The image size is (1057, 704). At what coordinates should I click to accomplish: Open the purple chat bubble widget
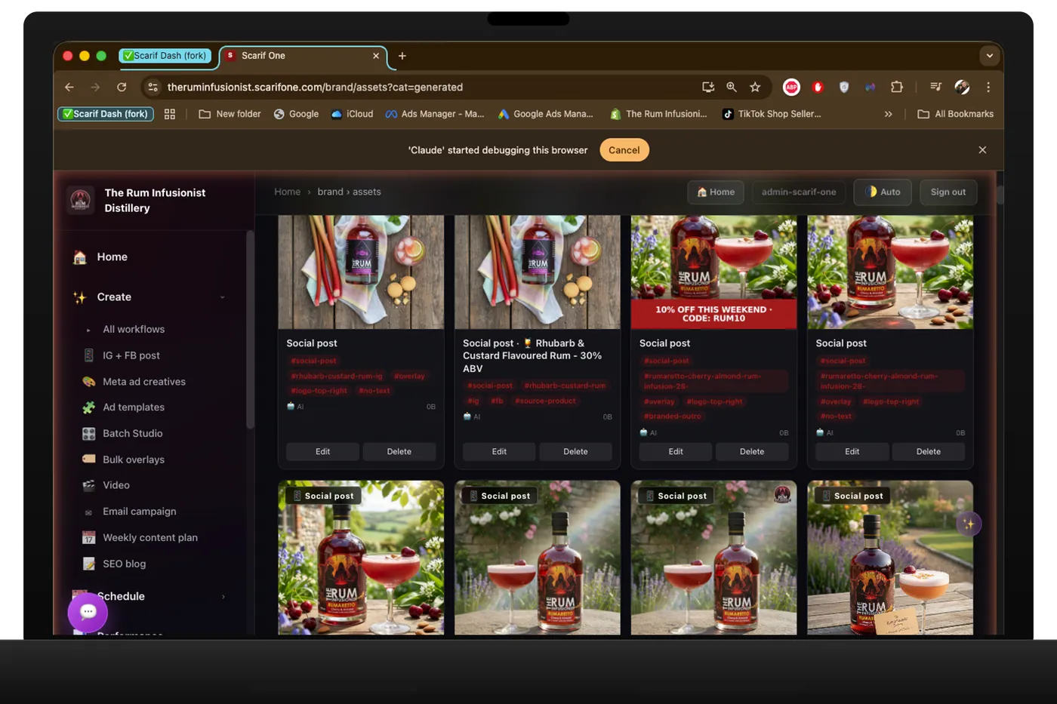[88, 612]
